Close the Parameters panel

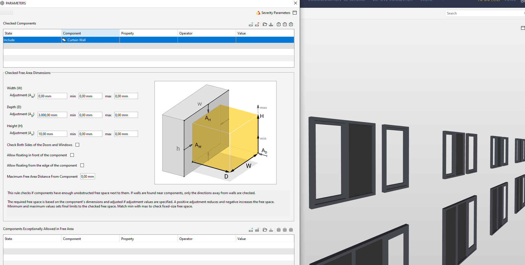[x=296, y=3]
